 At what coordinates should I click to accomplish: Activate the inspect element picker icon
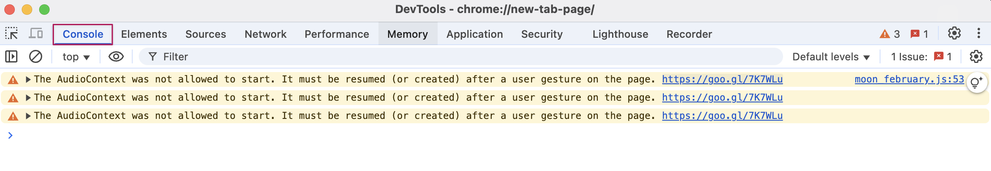click(x=12, y=33)
